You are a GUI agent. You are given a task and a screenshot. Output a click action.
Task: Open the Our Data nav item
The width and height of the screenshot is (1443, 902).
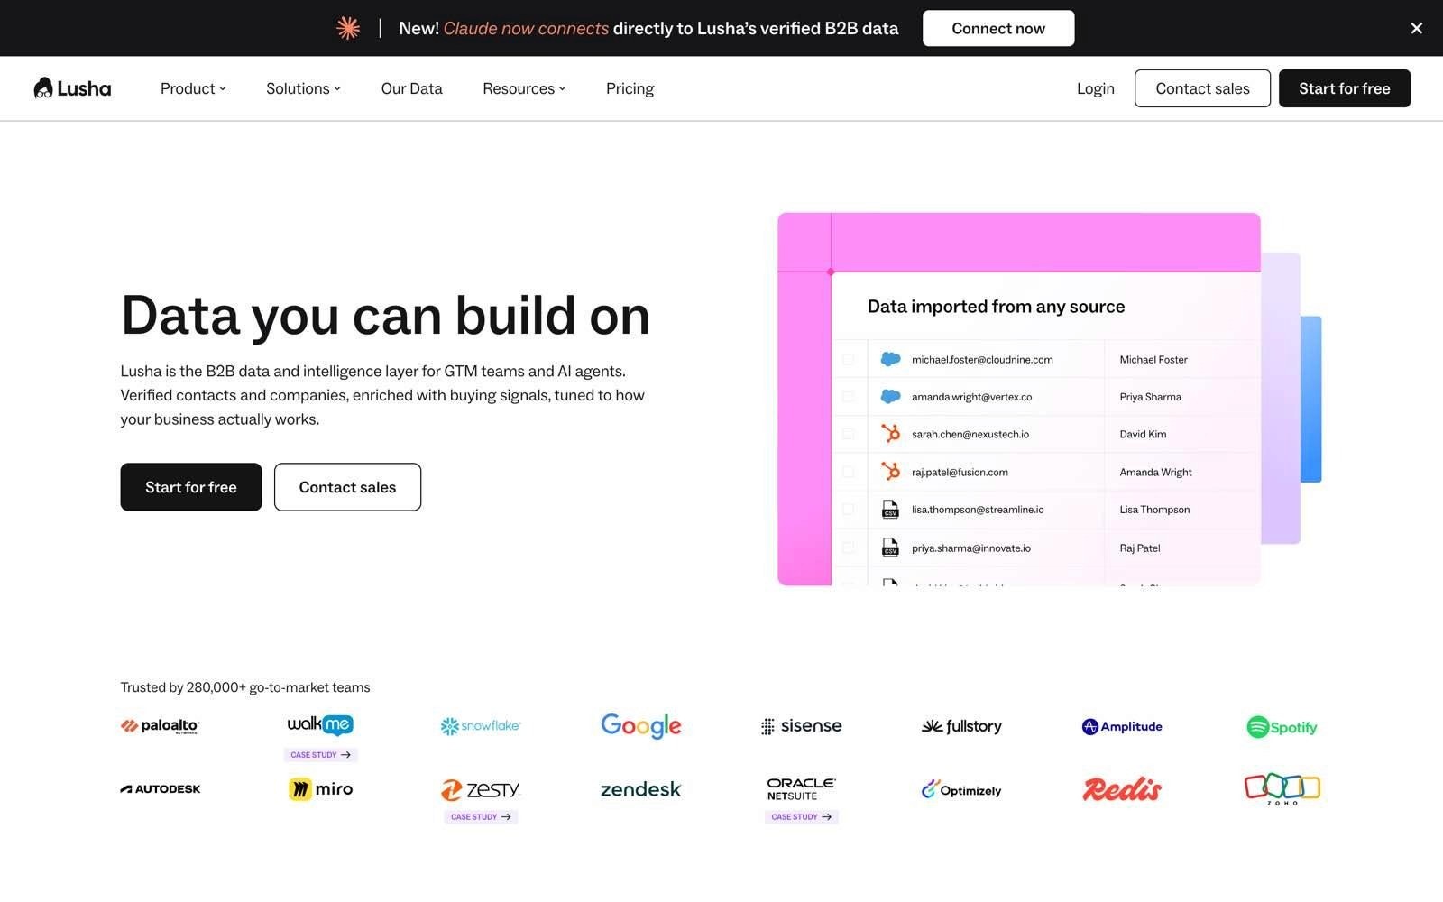(411, 88)
